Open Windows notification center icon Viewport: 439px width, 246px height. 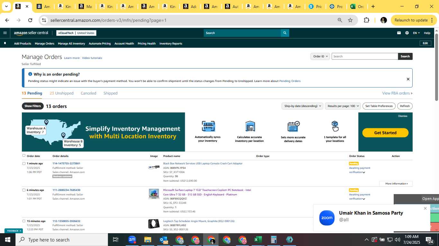pos(429,240)
